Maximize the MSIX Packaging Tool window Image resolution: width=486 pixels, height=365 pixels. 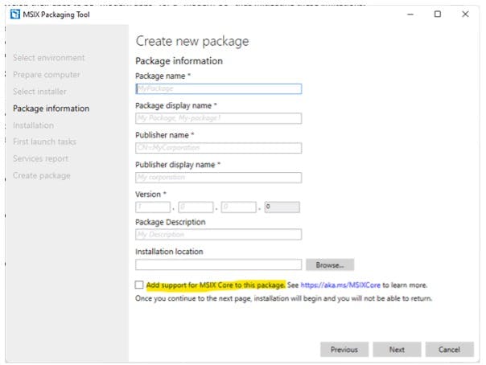[x=438, y=14]
